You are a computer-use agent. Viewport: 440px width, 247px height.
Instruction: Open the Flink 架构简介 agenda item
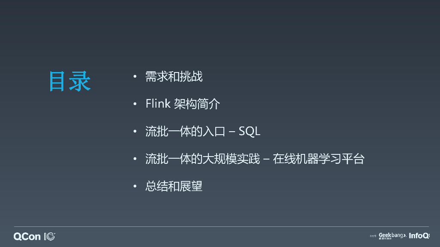183,104
